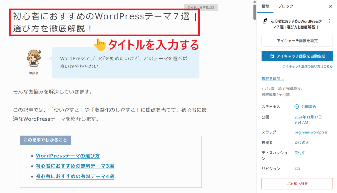Screen dimensions: 337x193
Task: Click アイキャッチ画像を設定 button
Action: (x=297, y=41)
